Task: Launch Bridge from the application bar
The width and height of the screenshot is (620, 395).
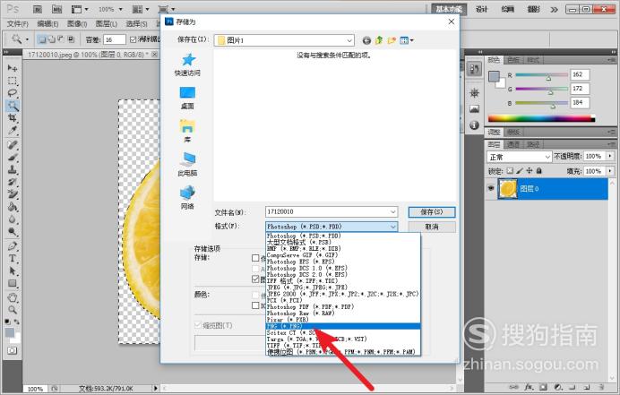Action: 38,9
